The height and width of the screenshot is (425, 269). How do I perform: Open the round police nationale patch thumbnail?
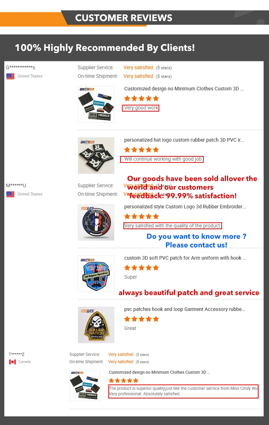[x=96, y=222]
